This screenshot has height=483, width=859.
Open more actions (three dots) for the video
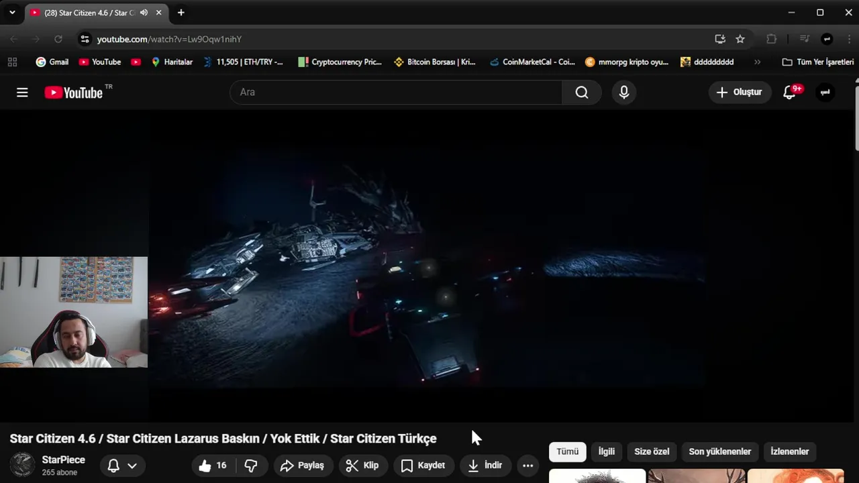click(528, 466)
